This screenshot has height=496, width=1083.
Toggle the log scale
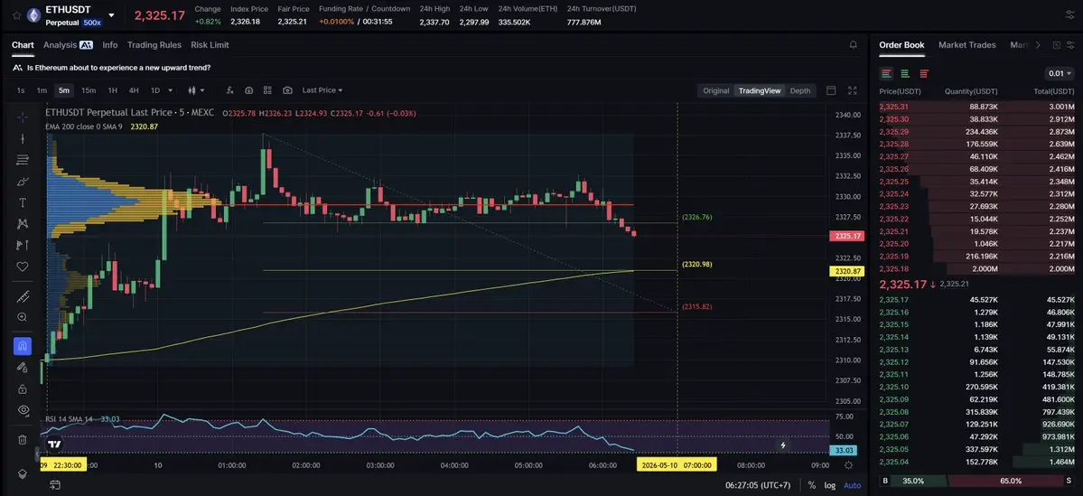coord(829,486)
